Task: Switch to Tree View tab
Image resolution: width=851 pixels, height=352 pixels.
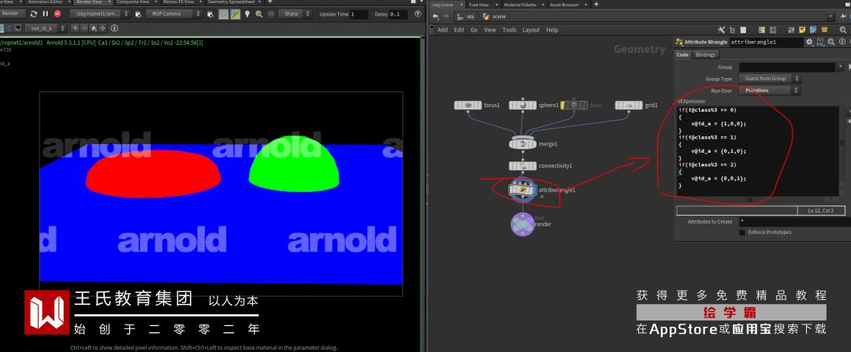Action: (479, 5)
